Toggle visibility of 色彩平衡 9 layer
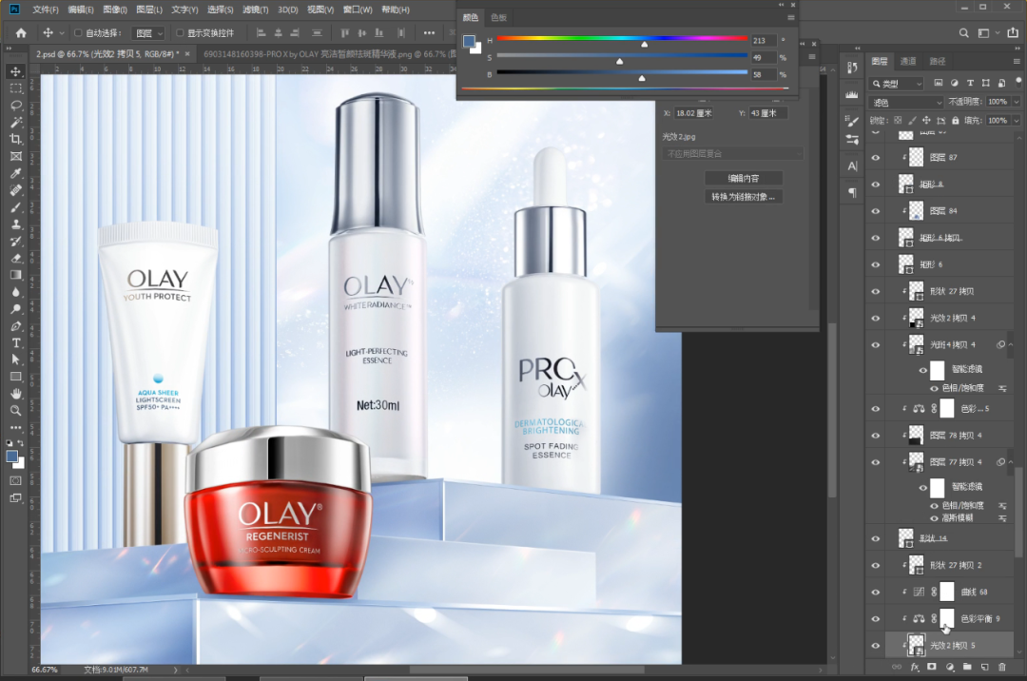Screen dimensions: 1027x681 click(876, 619)
